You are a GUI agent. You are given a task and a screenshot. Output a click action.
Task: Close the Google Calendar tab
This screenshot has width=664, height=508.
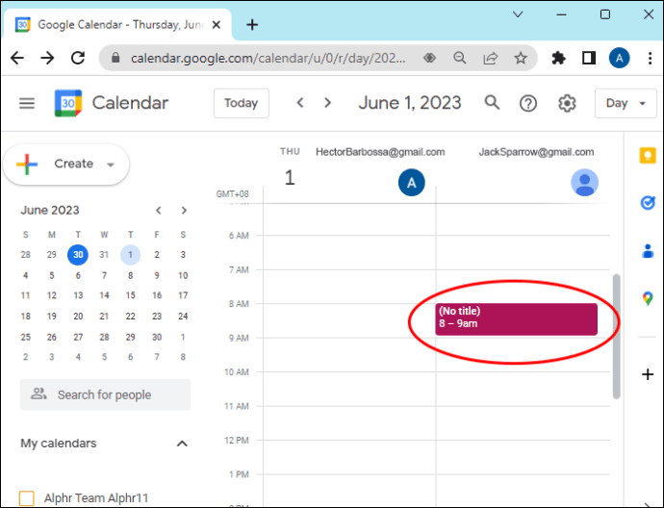pyautogui.click(x=216, y=25)
